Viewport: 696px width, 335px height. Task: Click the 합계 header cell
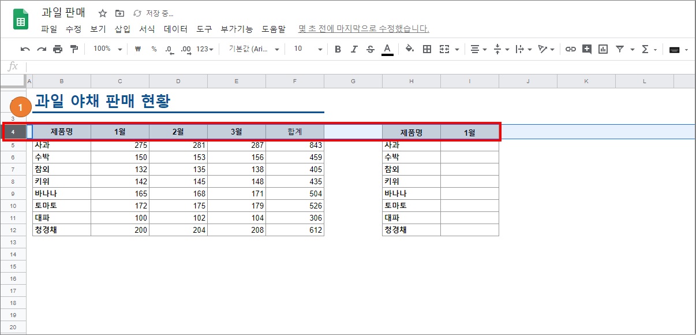295,132
